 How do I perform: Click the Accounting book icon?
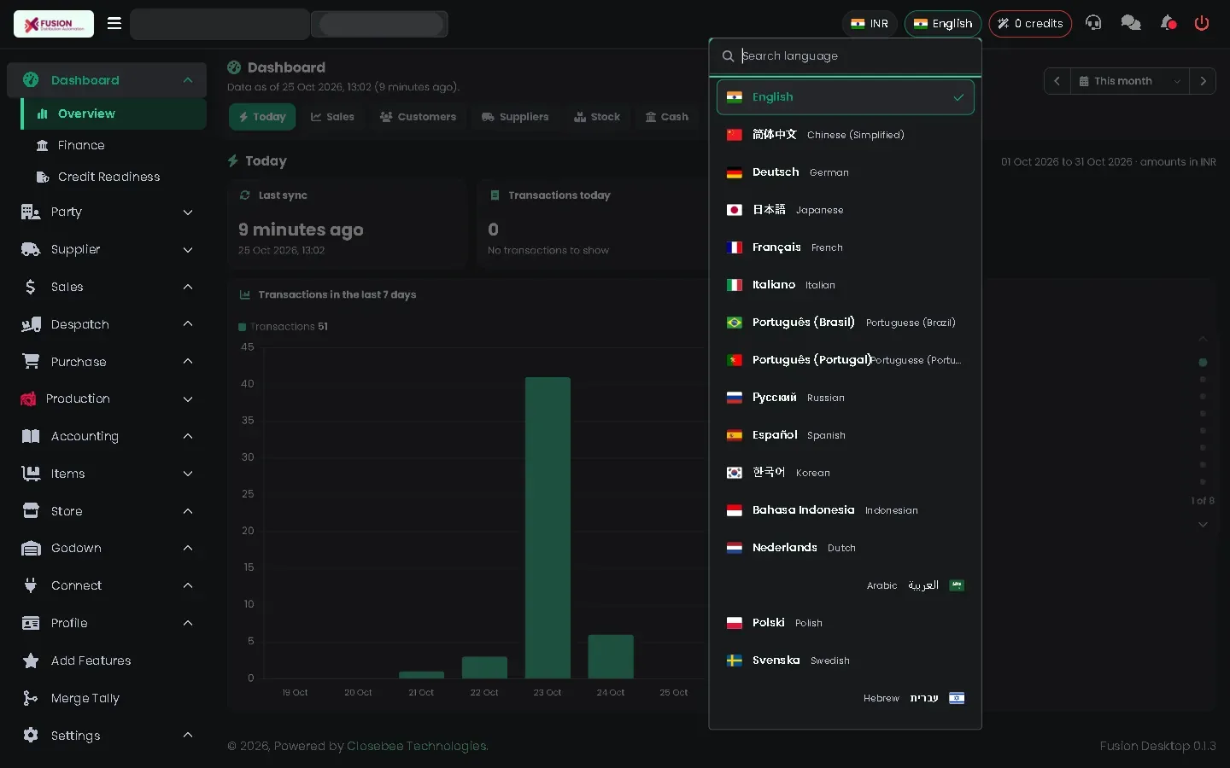(31, 436)
